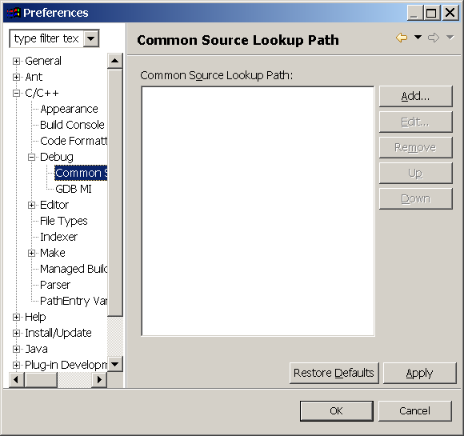The width and height of the screenshot is (464, 436).
Task: Open the Code Formatter preference page
Action: (x=74, y=141)
